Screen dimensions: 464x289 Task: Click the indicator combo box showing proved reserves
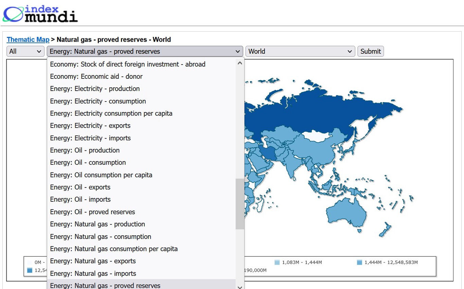tap(145, 51)
